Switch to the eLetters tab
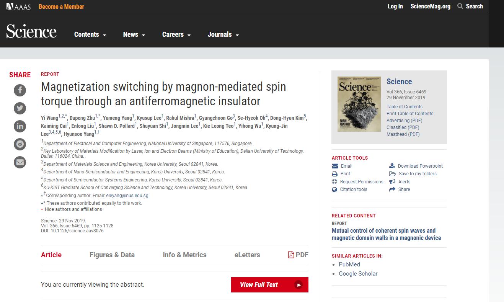The height and width of the screenshot is (302, 504). point(247,255)
